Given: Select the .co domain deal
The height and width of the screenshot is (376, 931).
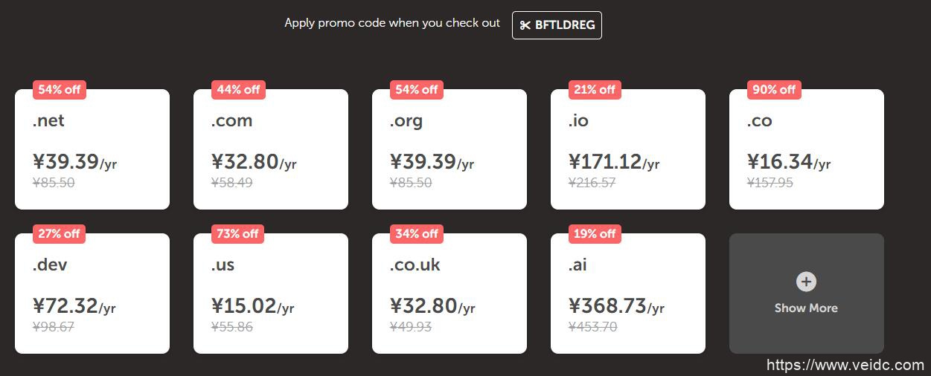Looking at the screenshot, I should (807, 149).
